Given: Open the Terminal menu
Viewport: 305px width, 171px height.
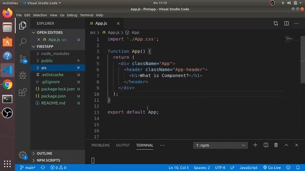Looking at the screenshot, I should coord(87,15).
